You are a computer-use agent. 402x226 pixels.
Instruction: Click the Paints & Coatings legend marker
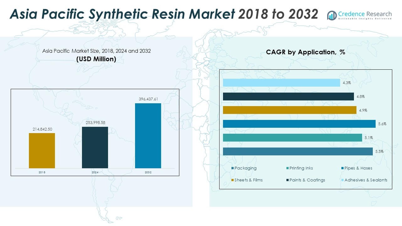[x=287, y=180]
